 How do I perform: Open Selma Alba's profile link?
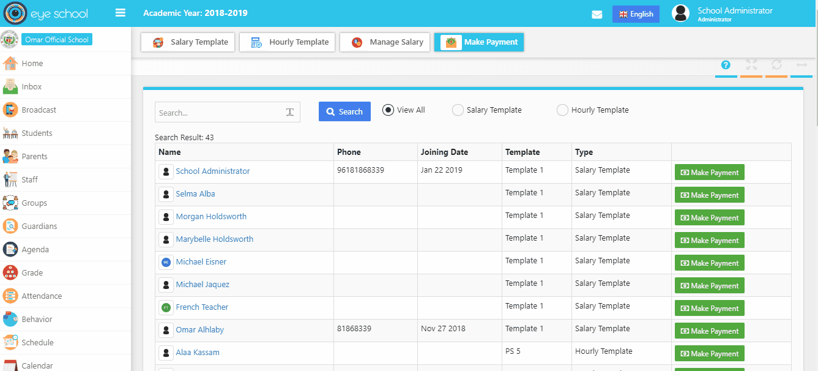tap(195, 194)
